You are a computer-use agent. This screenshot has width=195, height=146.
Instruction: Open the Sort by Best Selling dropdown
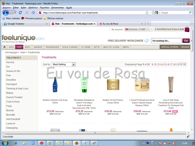[x=64, y=64]
